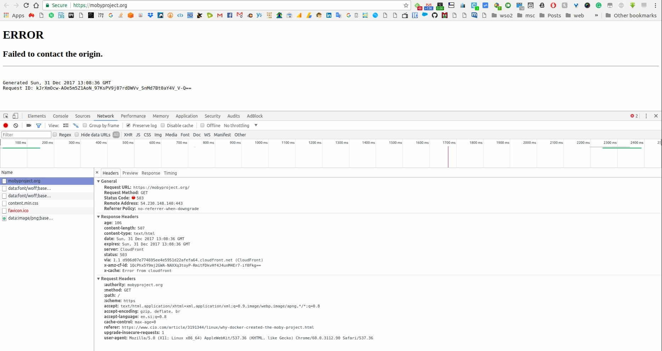Switch to the Console tab

[61, 116]
